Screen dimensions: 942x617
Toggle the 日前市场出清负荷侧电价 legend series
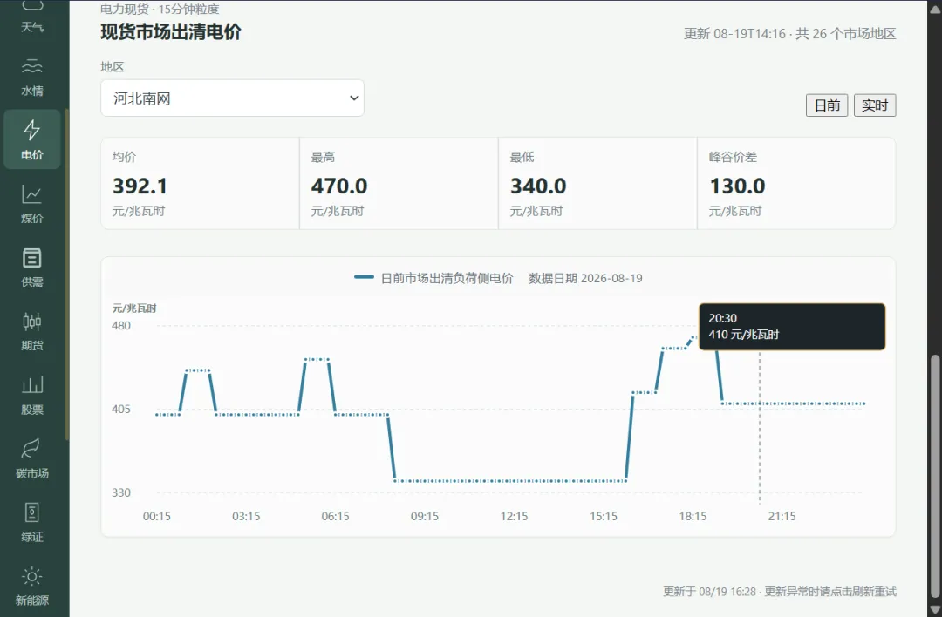[x=433, y=278]
